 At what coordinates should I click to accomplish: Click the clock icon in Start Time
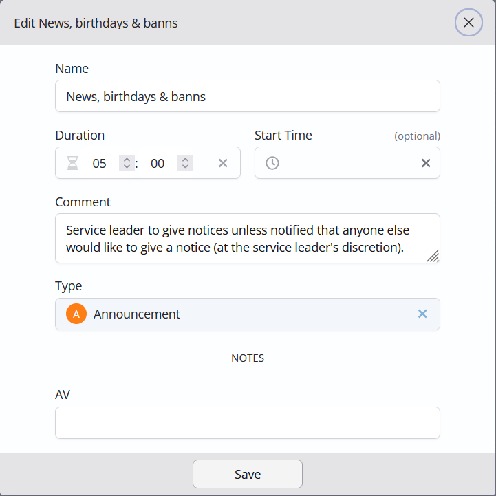click(x=272, y=163)
